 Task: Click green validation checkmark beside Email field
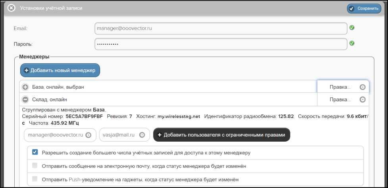pyautogui.click(x=352, y=28)
